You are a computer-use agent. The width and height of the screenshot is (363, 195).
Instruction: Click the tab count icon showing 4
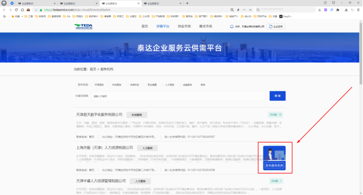[x=325, y=3]
